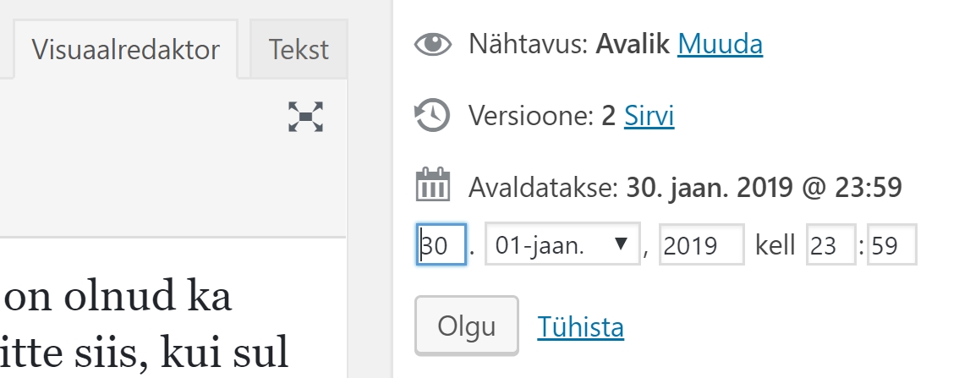970x378 pixels.
Task: Select the minute field showing 59
Action: point(891,245)
